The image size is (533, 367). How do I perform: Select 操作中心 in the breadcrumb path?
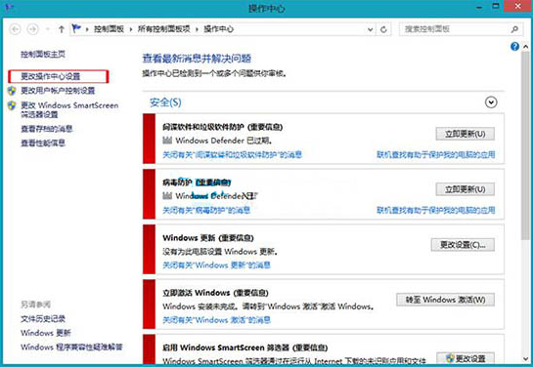tap(218, 29)
